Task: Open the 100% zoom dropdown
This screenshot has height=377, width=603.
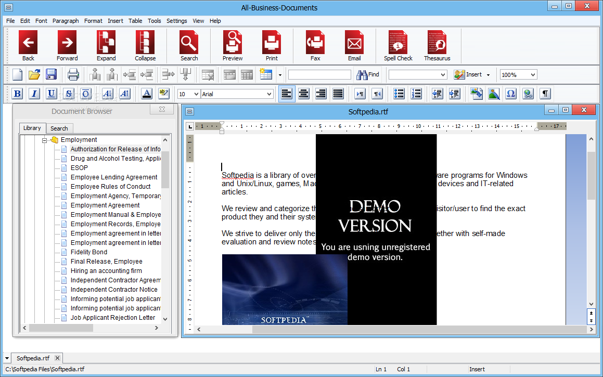Action: coord(532,75)
